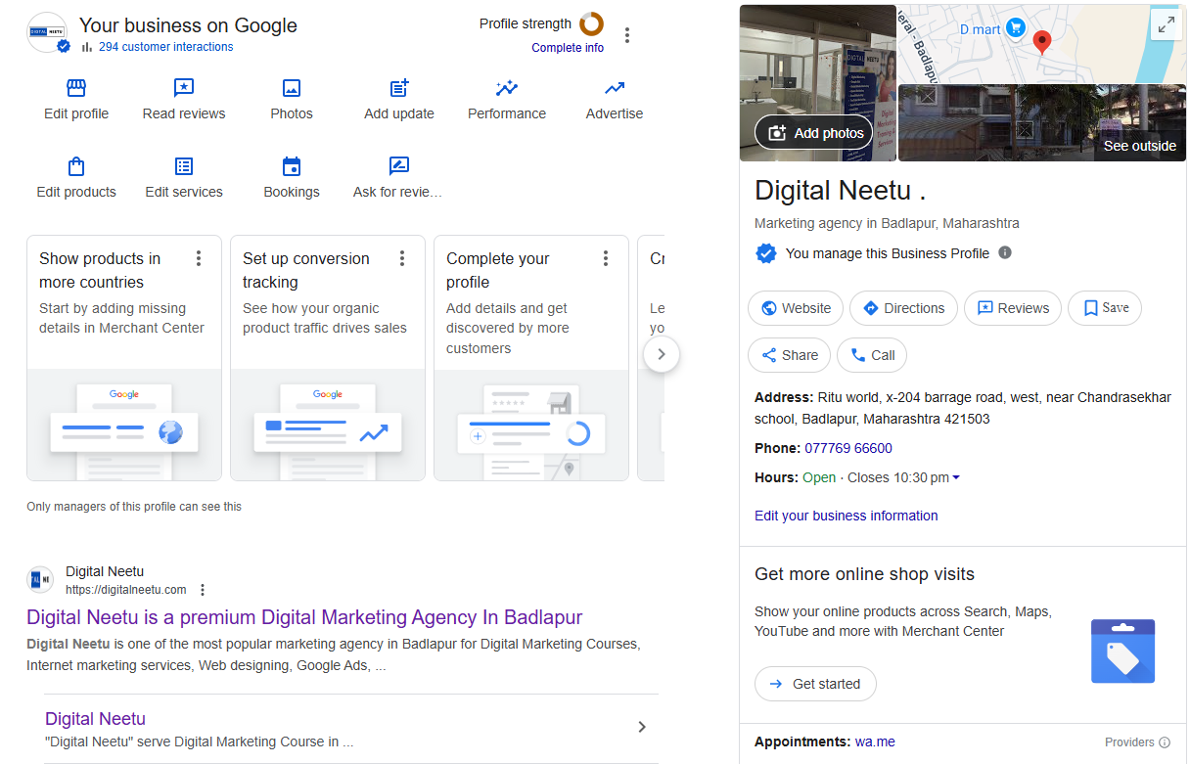Open wa.me appointments link
Viewport: 1190px width, 764px height.
click(x=875, y=742)
